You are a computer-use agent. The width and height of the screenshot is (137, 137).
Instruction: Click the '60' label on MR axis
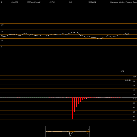[x=134, y=86]
